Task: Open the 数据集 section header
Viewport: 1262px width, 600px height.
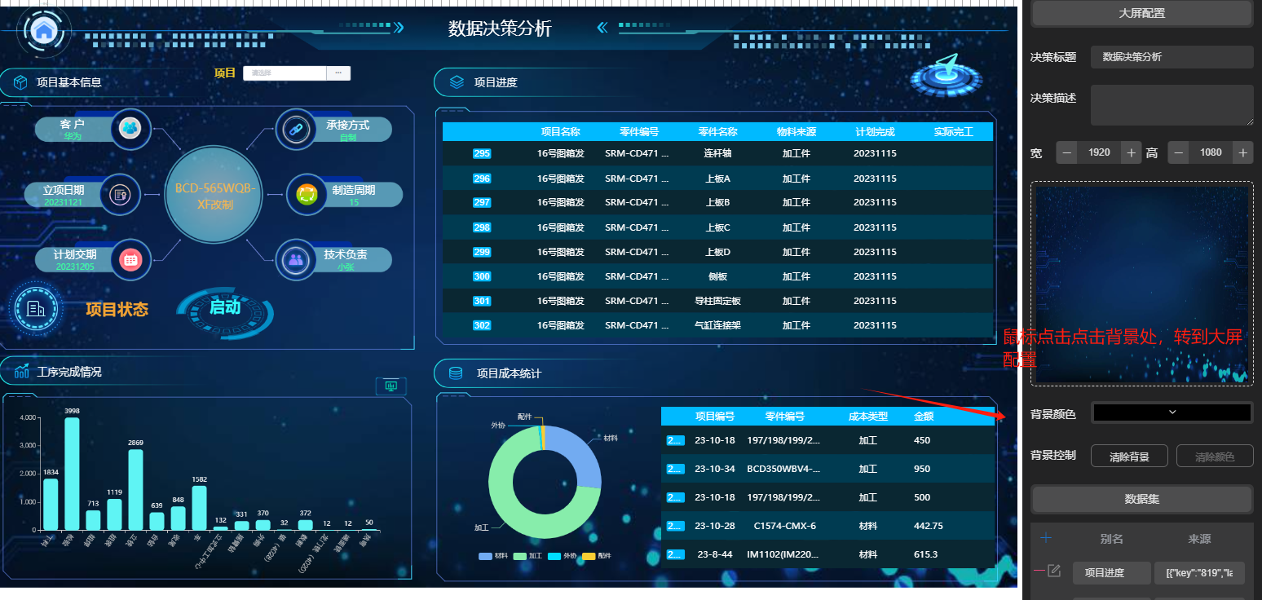Action: pos(1141,499)
